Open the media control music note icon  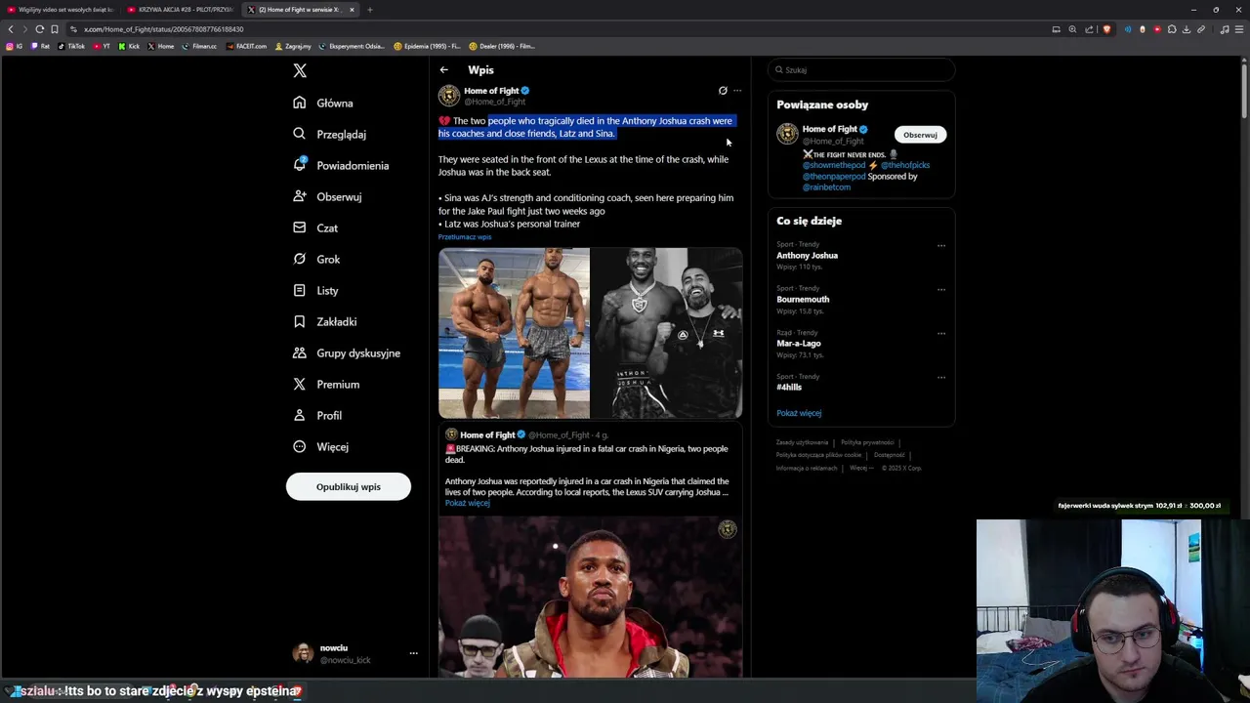pyautogui.click(x=1225, y=29)
